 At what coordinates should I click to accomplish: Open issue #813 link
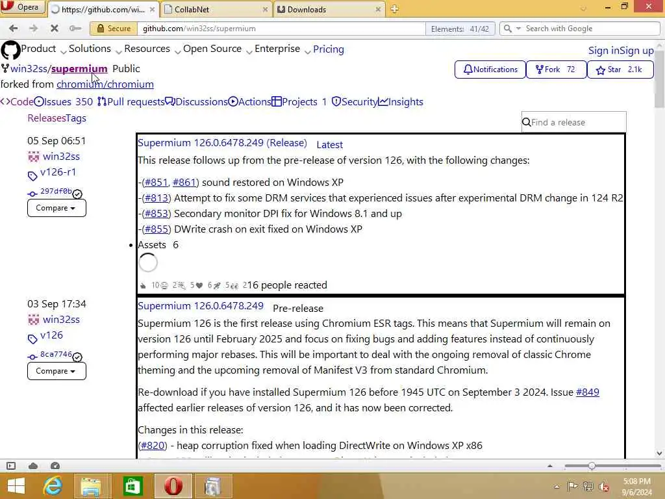click(156, 198)
